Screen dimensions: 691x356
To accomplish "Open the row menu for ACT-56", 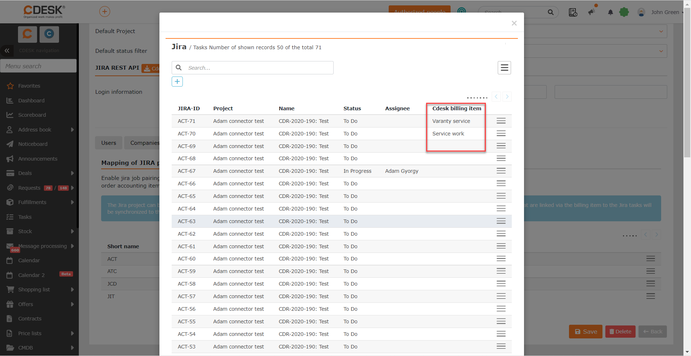I will click(501, 309).
